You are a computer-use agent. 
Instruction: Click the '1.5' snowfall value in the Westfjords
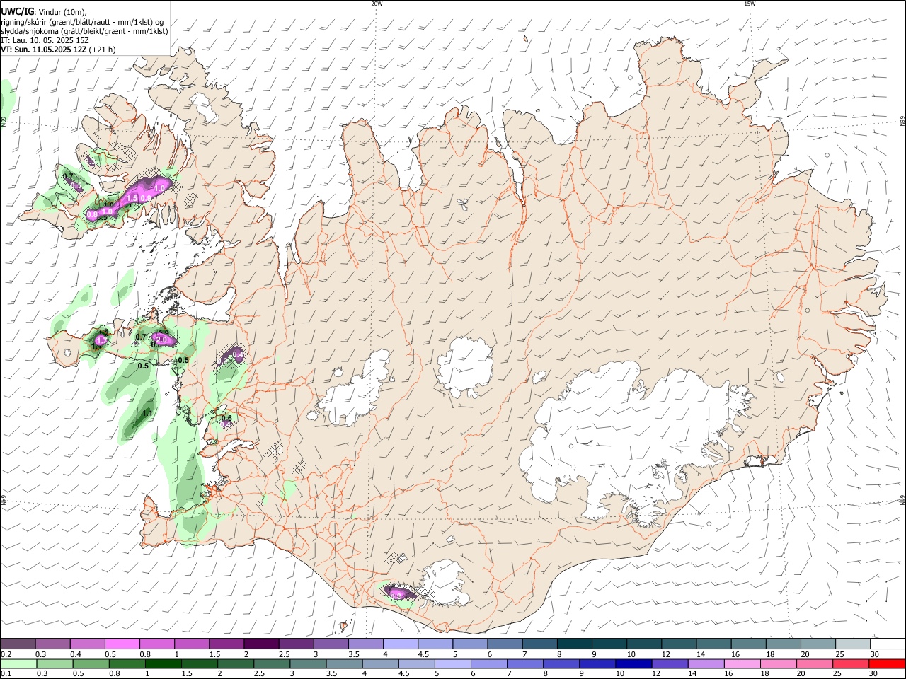coord(132,198)
